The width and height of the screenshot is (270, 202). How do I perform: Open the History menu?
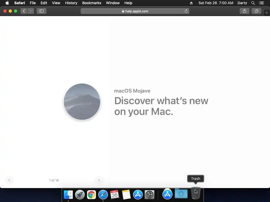pyautogui.click(x=71, y=3)
